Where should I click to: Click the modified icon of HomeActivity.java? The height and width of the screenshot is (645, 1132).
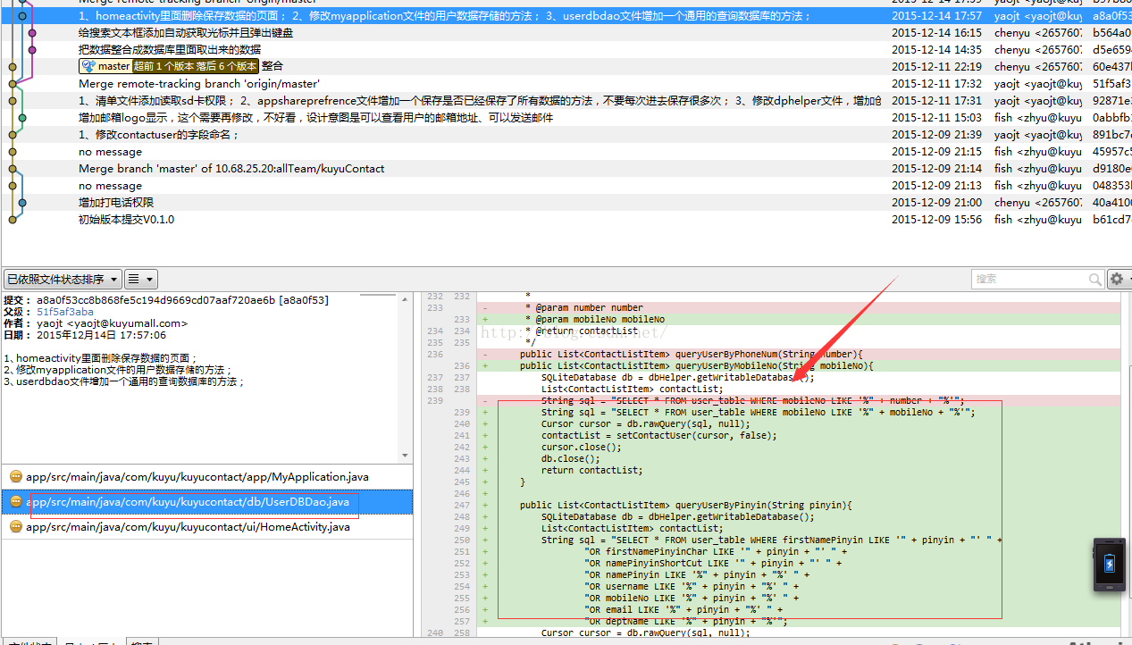15,527
